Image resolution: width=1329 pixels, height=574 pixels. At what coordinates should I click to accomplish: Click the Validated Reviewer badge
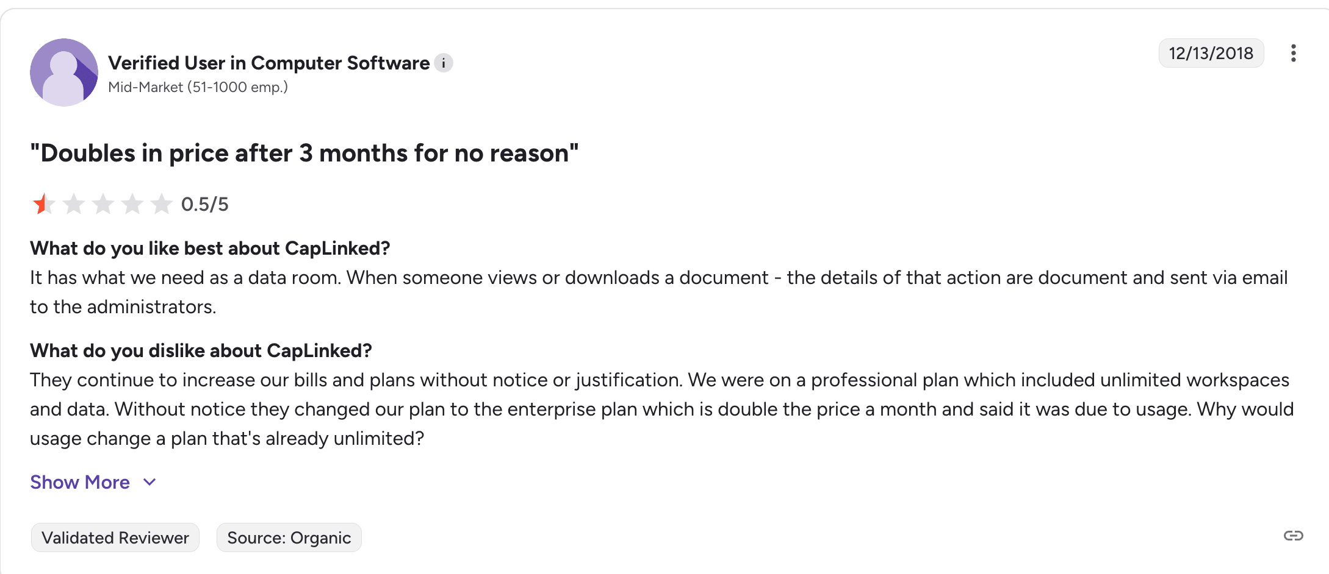pos(115,537)
